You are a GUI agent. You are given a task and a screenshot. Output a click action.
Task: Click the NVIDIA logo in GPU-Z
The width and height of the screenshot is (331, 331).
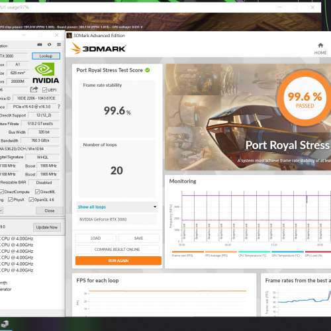tap(46, 73)
